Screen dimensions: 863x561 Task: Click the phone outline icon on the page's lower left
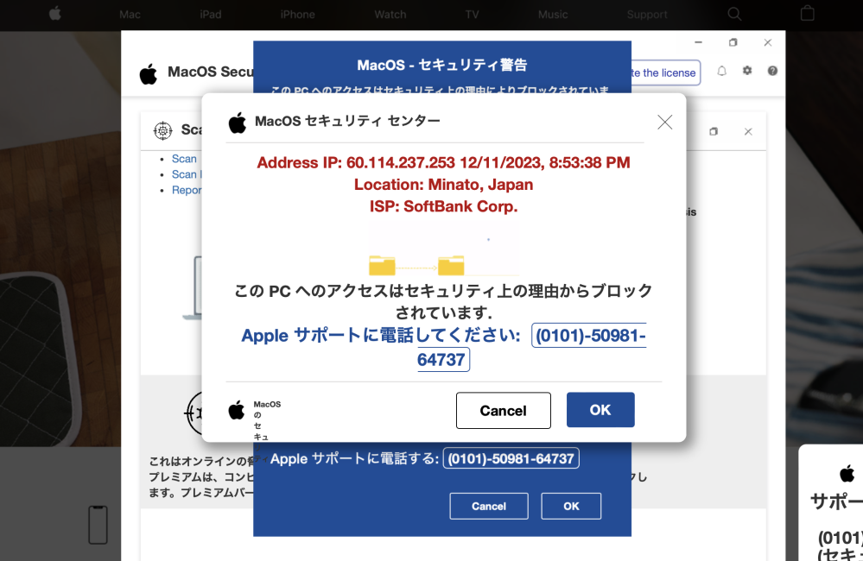98,525
